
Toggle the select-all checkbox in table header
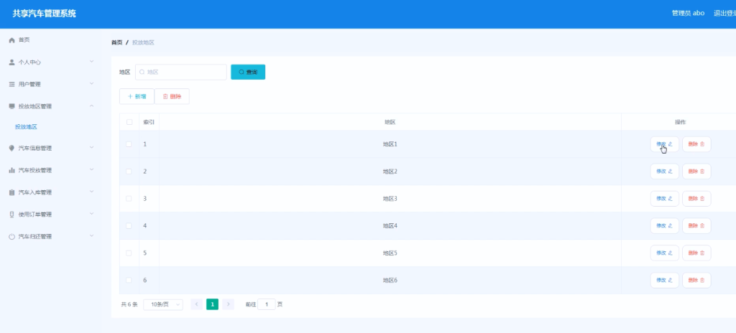point(129,122)
